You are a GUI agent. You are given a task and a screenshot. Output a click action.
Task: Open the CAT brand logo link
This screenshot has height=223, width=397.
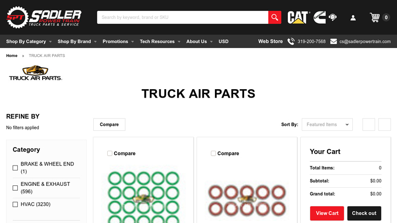tap(298, 17)
